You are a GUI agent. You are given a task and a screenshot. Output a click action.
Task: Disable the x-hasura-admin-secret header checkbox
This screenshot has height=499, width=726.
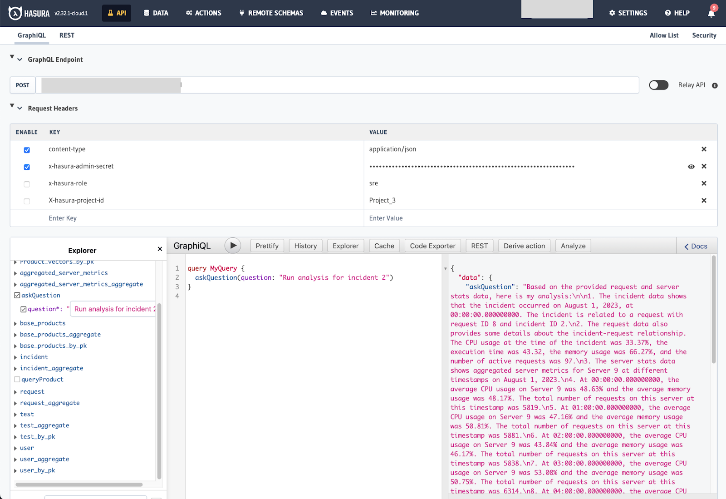(x=27, y=167)
